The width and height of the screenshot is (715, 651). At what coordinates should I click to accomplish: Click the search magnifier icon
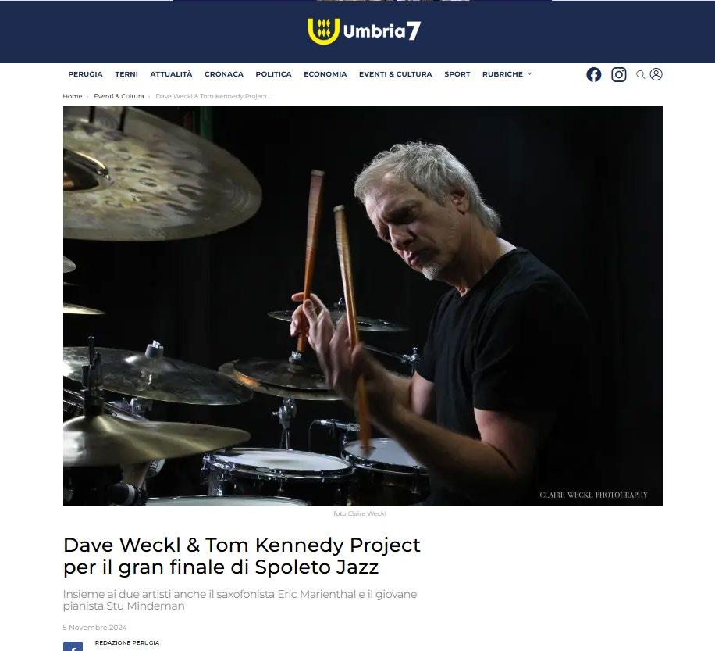(x=640, y=74)
